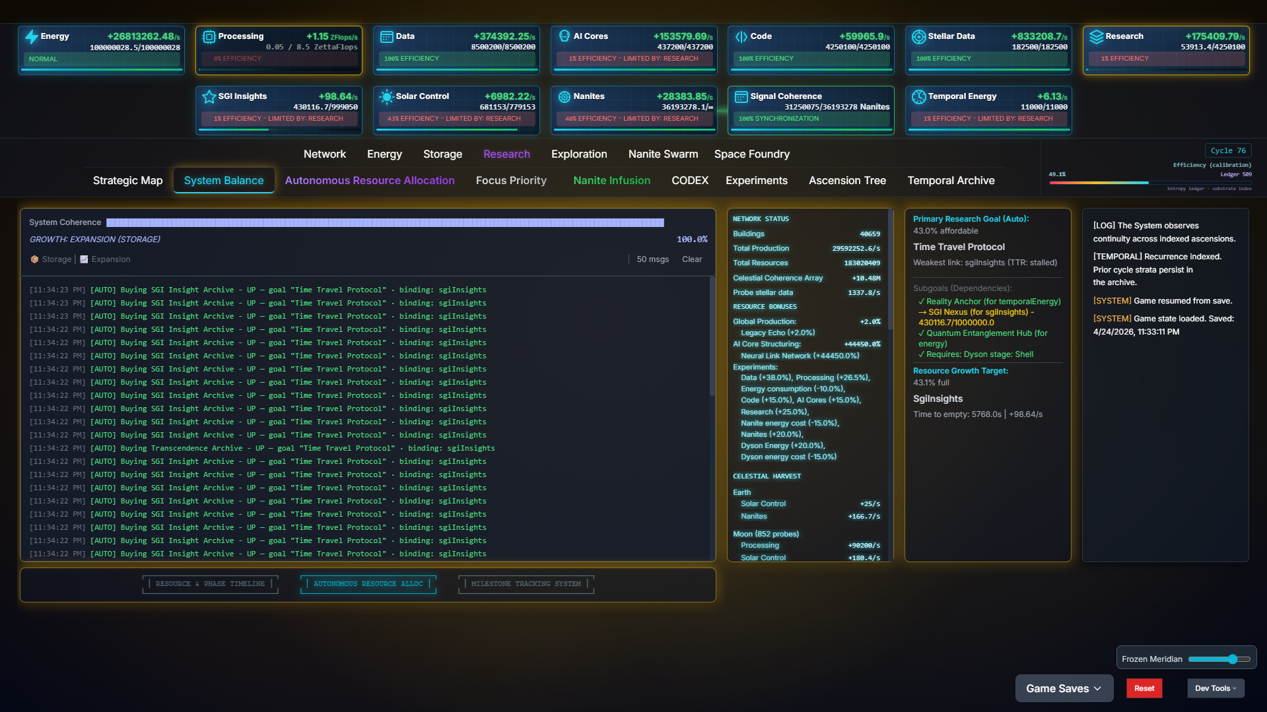Image resolution: width=1267 pixels, height=712 pixels.
Task: Click the Time Travel Protocol goal title
Action: (959, 247)
